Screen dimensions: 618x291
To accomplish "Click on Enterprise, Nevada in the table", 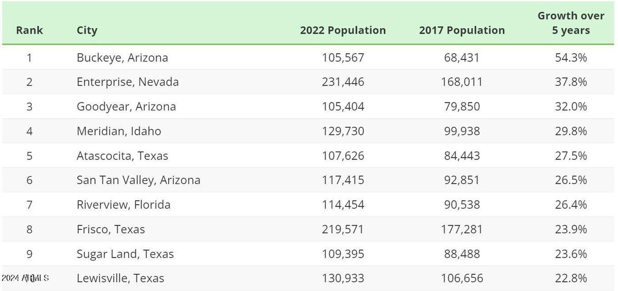I will (x=128, y=82).
